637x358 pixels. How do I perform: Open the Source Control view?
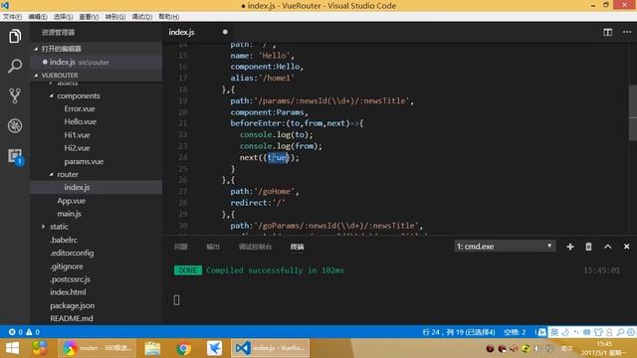click(x=15, y=95)
